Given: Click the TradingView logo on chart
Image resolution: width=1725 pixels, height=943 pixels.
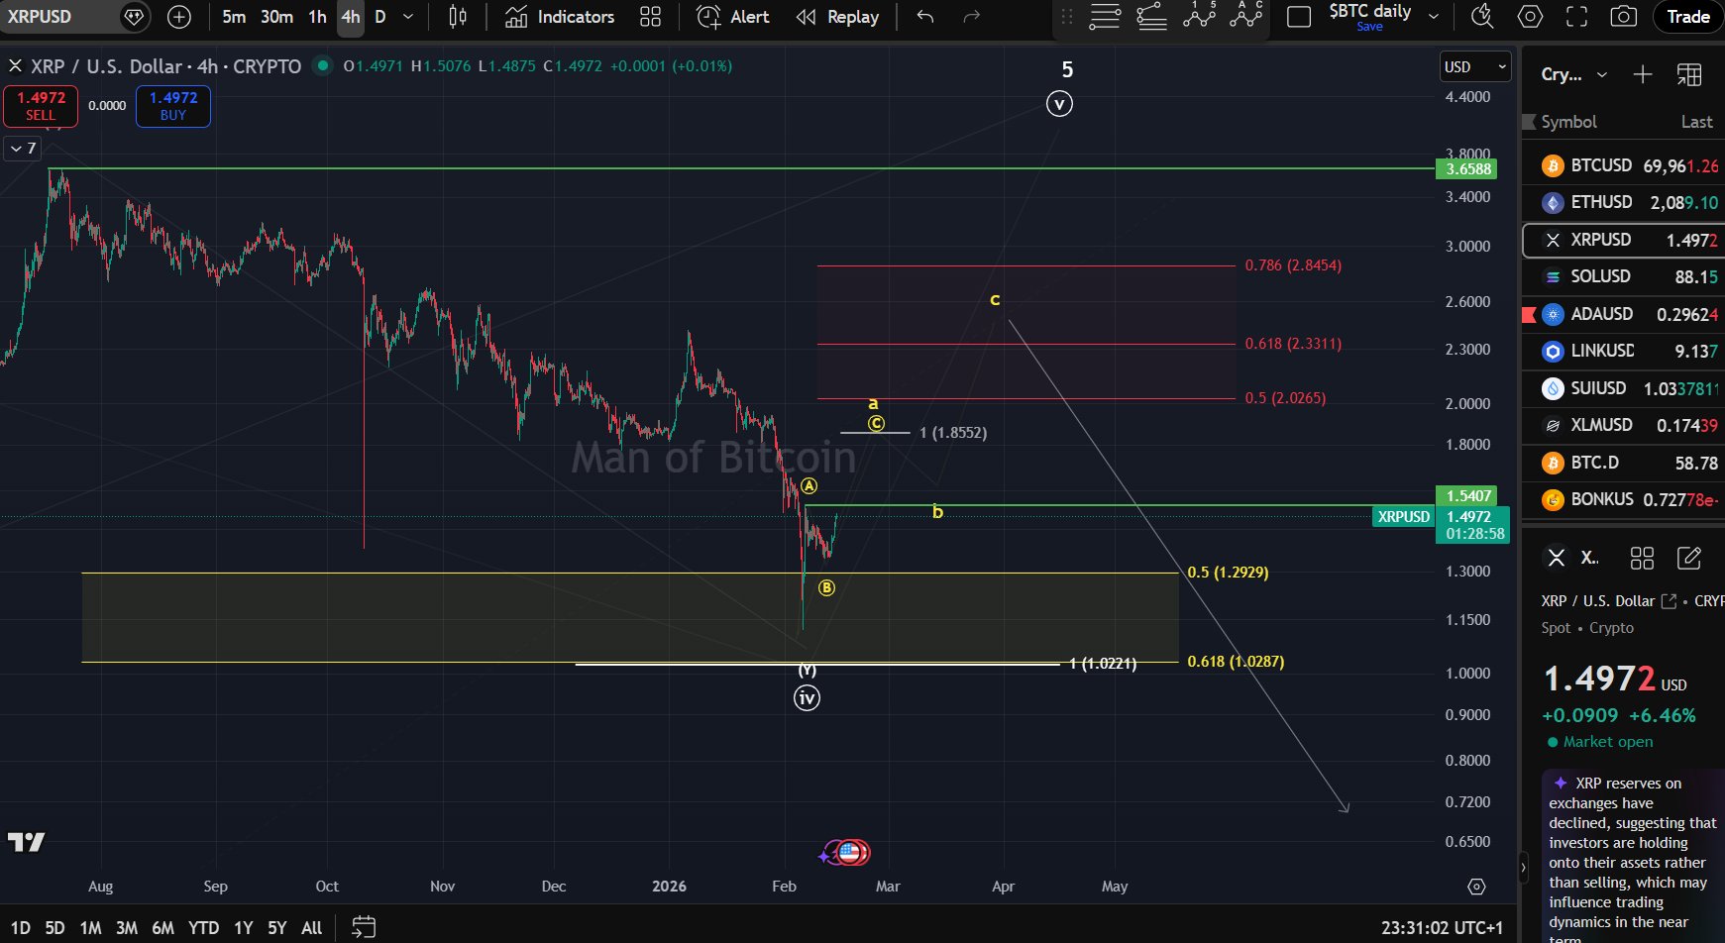Looking at the screenshot, I should (27, 842).
